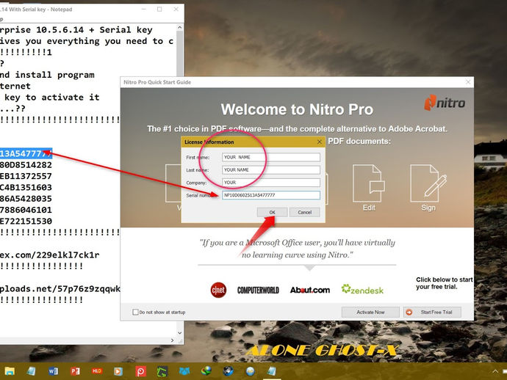Click the About.com logo
The height and width of the screenshot is (380, 507).
point(310,290)
